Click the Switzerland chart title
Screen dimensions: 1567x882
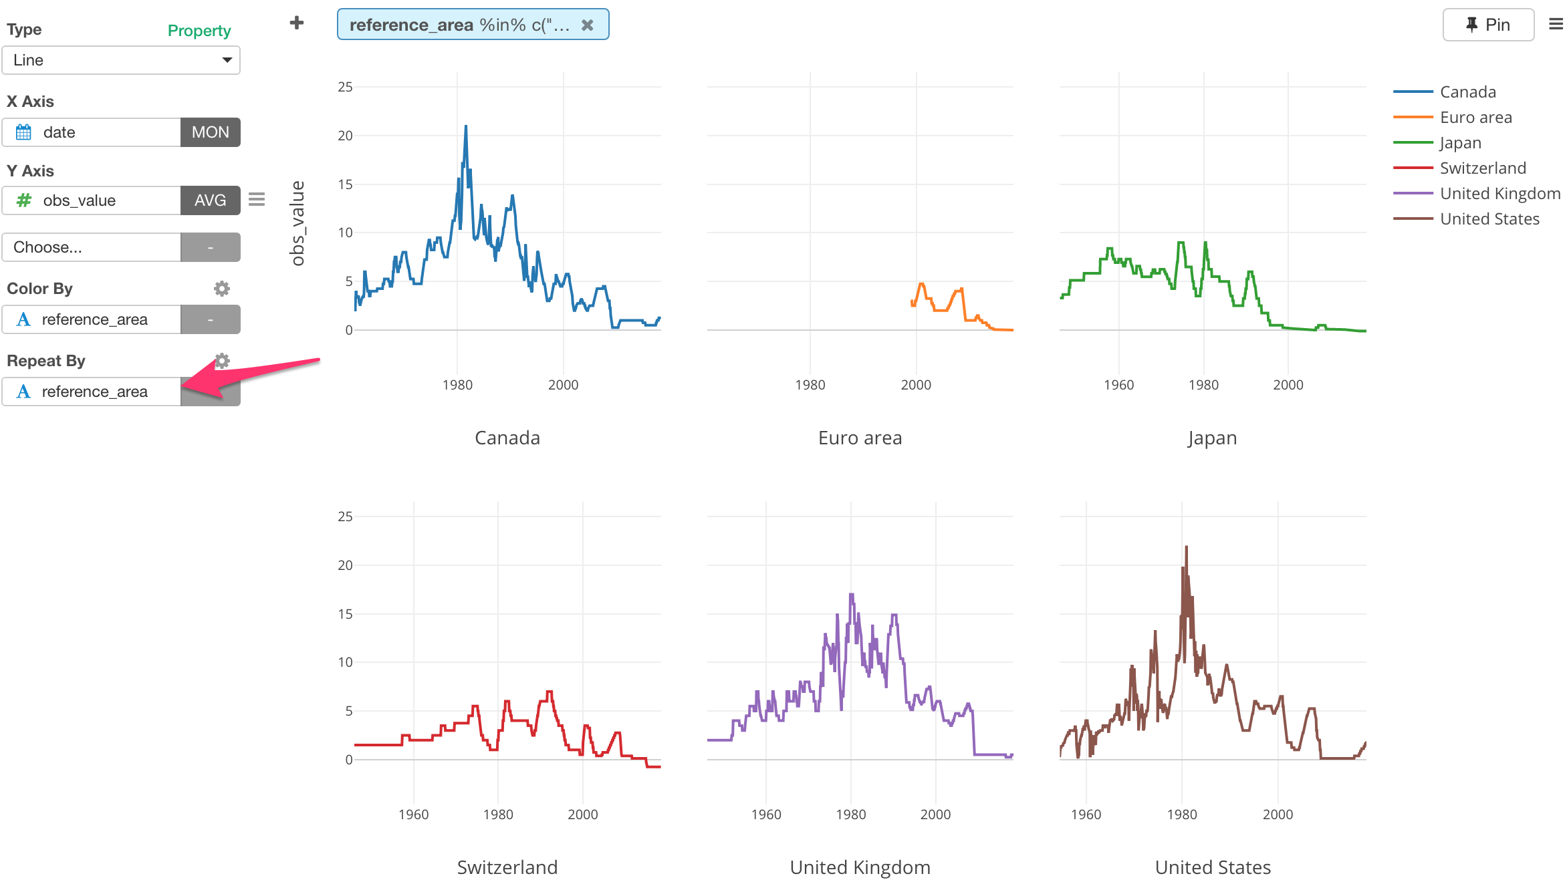point(507,867)
